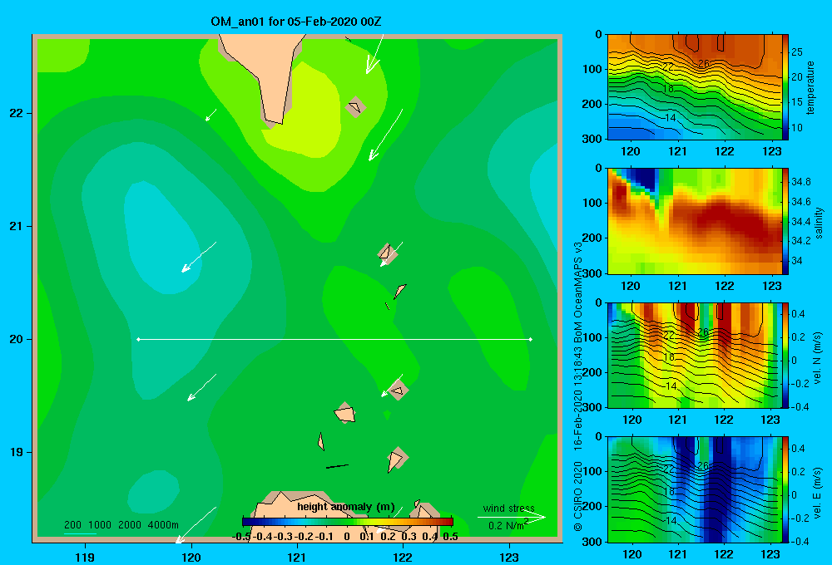832x565 pixels.
Task: Click longitude label 123 on main map
Action: click(509, 557)
